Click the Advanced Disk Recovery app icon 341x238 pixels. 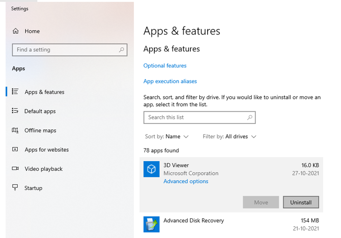(151, 224)
